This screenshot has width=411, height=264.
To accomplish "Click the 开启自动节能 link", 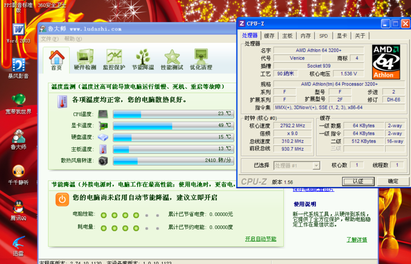I will 261,239.
